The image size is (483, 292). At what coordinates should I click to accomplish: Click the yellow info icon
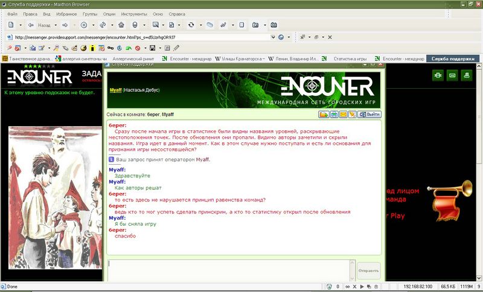(x=92, y=48)
